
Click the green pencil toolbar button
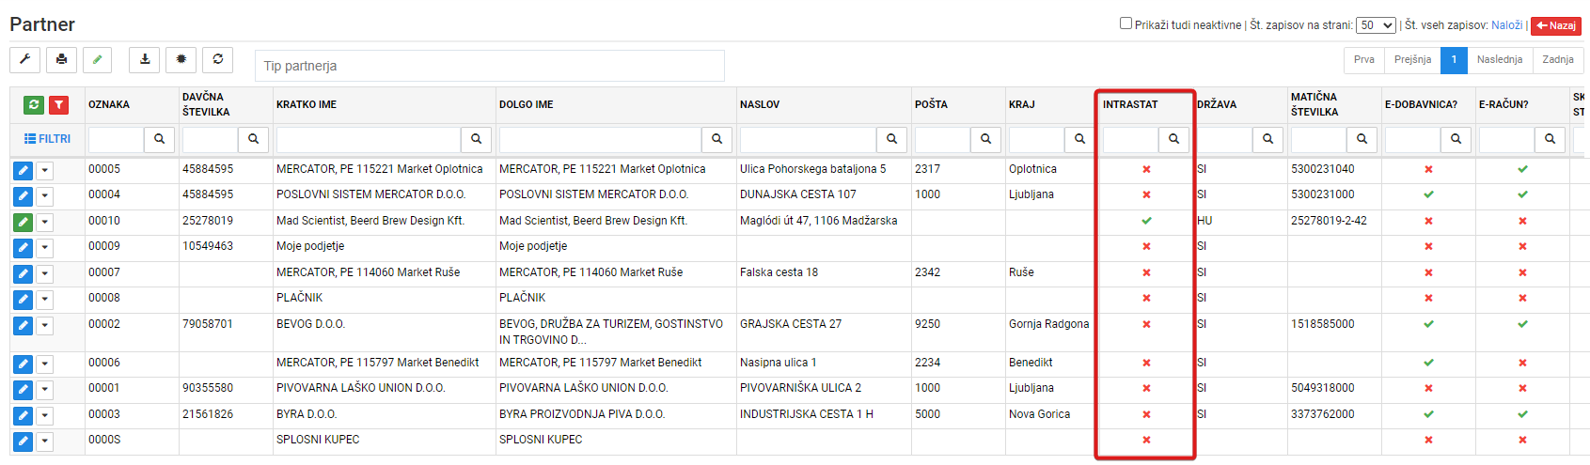[97, 59]
